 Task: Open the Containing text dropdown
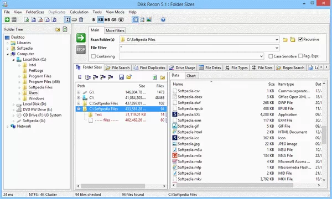pyautogui.click(x=261, y=56)
